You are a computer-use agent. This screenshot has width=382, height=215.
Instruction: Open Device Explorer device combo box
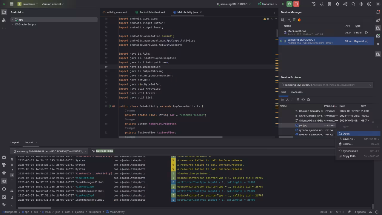[x=326, y=85]
